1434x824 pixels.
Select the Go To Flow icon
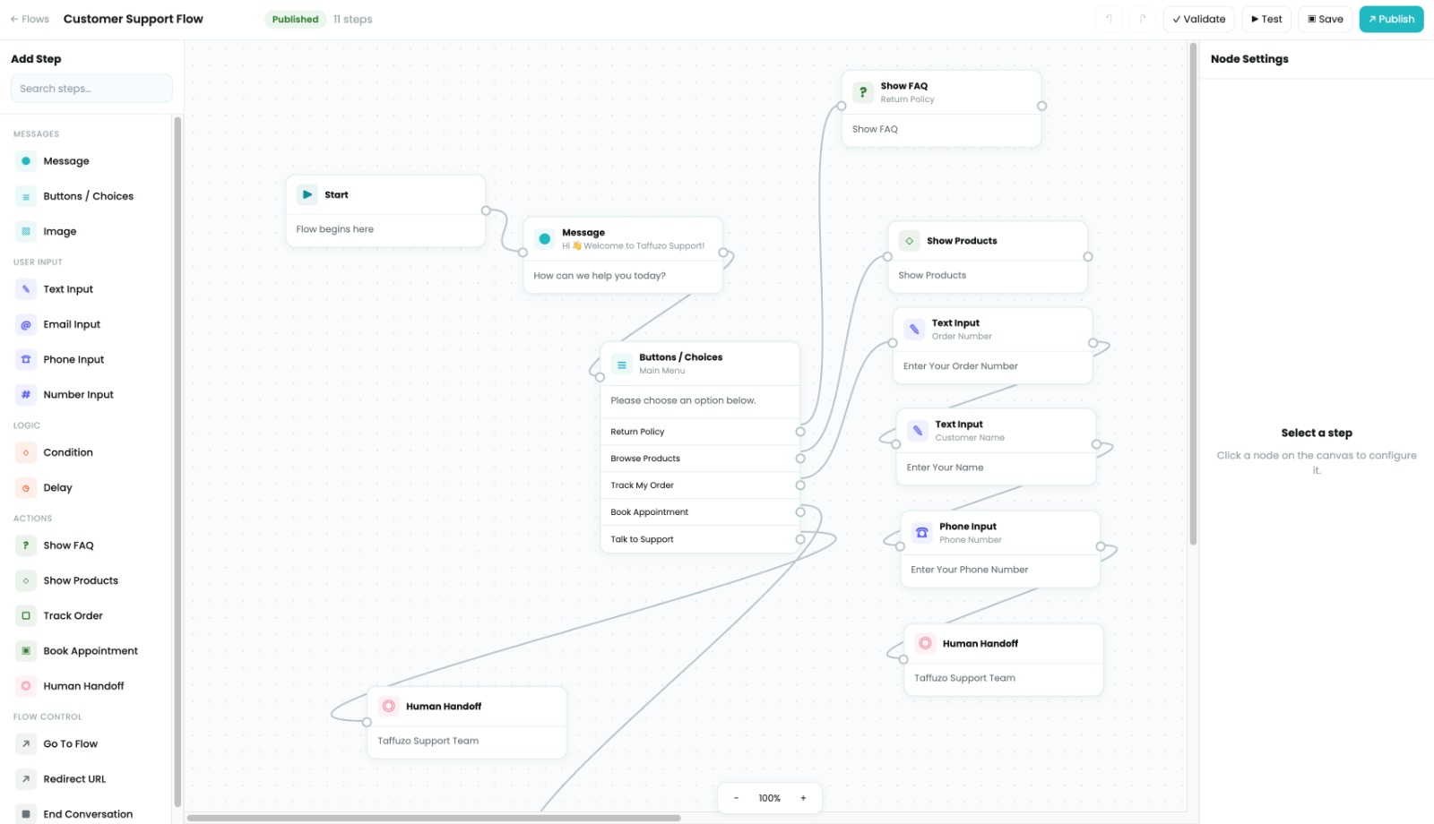(26, 744)
